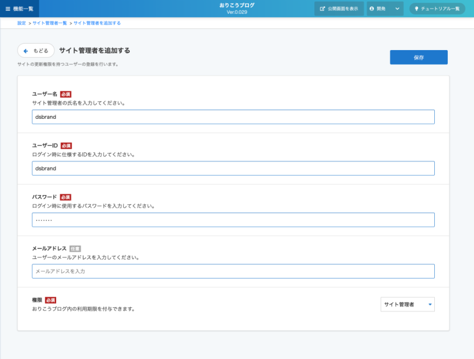Click the 保存 save button
474x359 pixels.
(x=418, y=57)
